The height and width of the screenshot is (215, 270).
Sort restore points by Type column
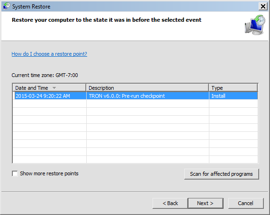pos(234,88)
